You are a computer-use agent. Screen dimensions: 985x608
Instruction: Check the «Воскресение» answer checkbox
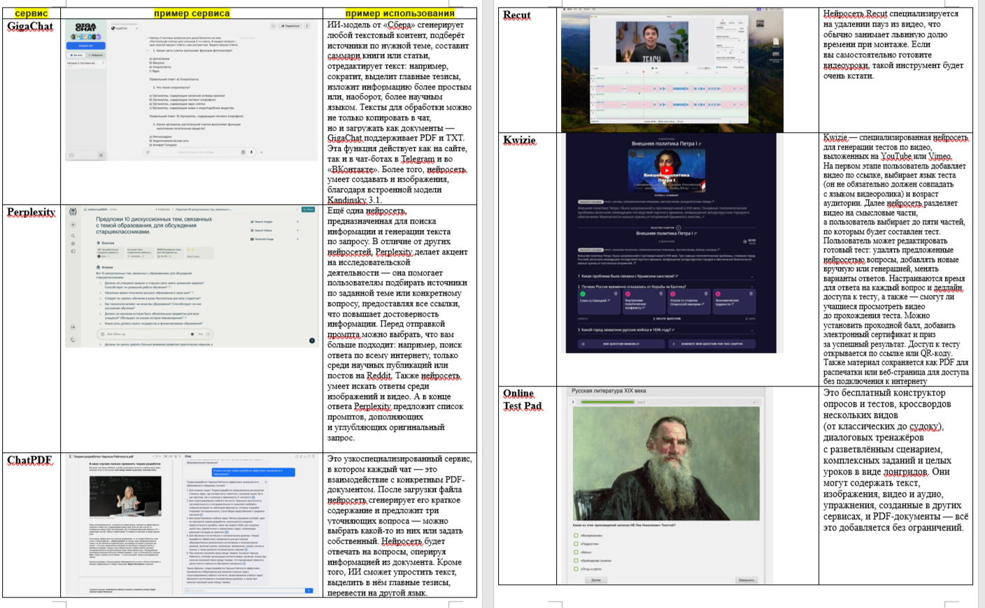click(576, 535)
